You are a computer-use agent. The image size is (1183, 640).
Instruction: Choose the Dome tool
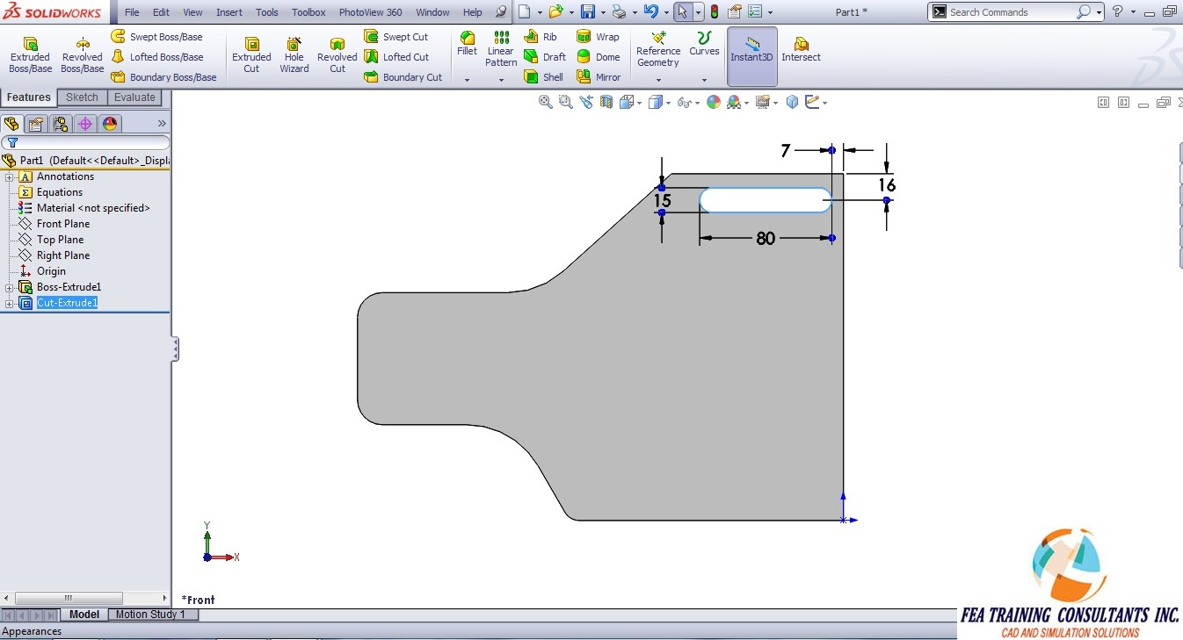[x=599, y=57]
